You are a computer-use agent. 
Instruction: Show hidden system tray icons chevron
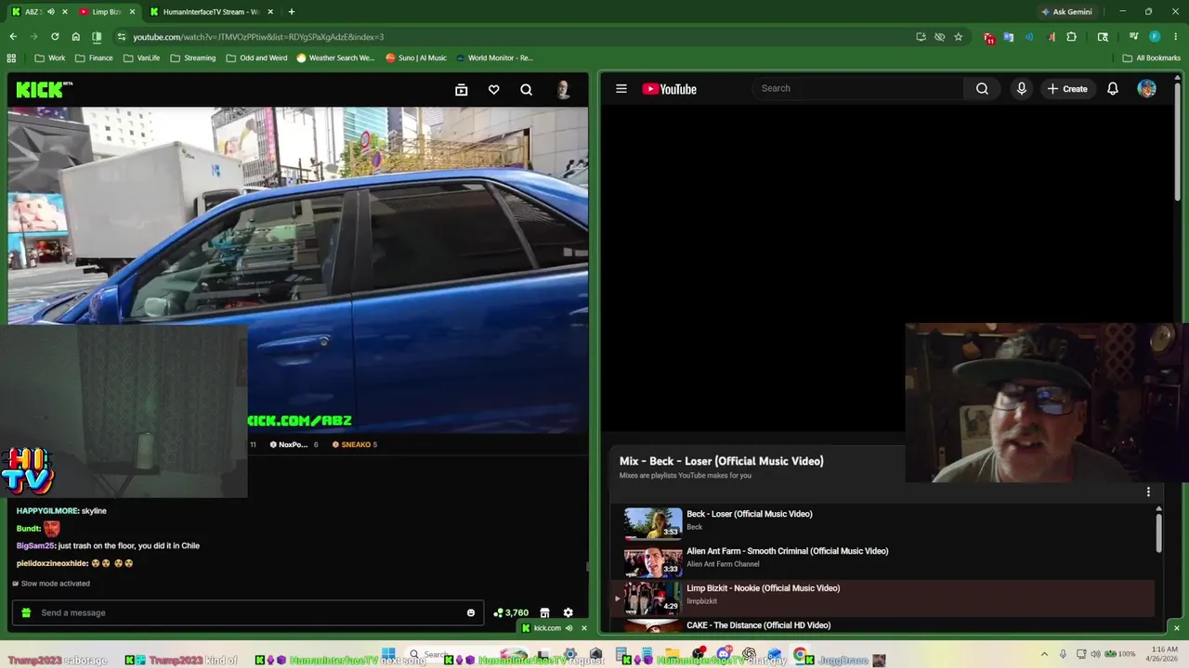point(1044,654)
